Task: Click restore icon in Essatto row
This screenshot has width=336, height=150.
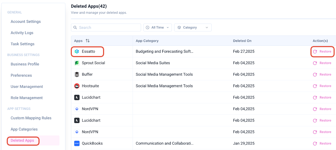Action: point(315,52)
